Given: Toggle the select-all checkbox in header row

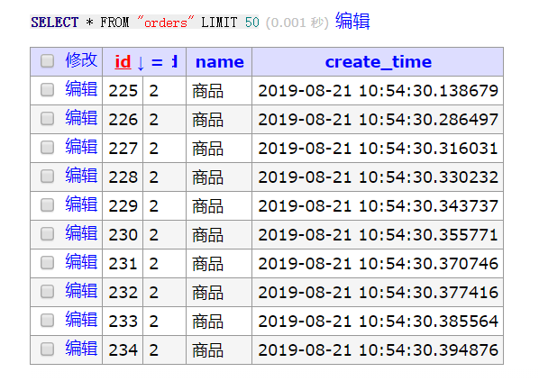Looking at the screenshot, I should (x=47, y=61).
